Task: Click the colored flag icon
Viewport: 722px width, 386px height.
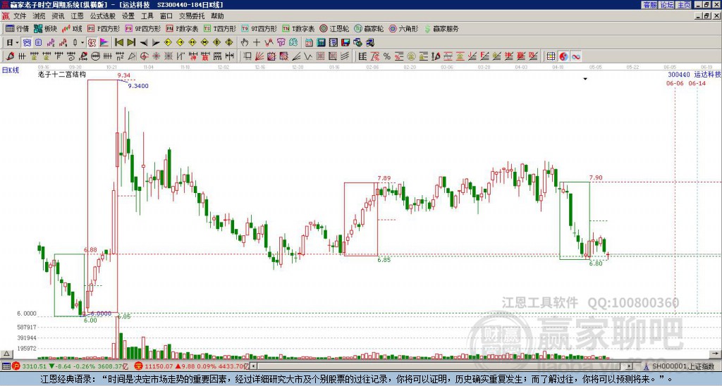Action: pos(104,43)
